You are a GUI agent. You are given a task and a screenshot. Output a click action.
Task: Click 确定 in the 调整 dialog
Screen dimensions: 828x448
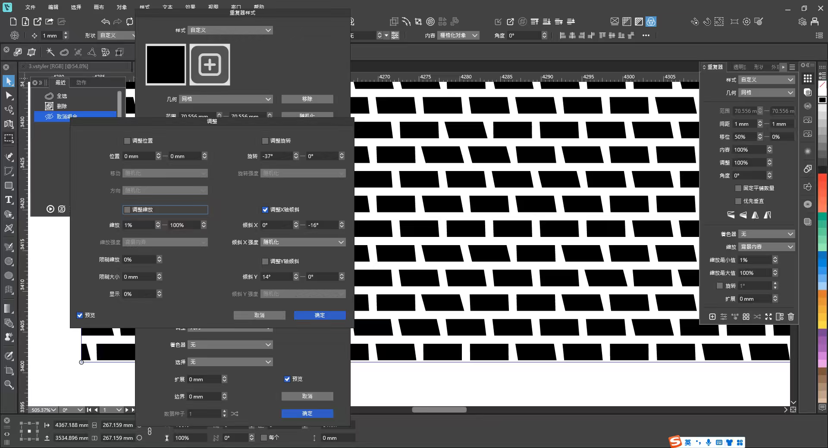(x=320, y=315)
